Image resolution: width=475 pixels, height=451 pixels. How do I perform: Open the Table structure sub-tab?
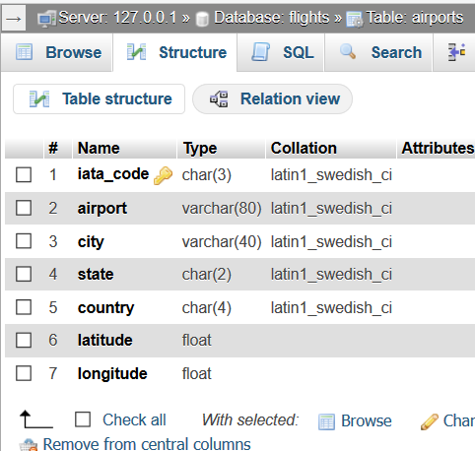[99, 98]
